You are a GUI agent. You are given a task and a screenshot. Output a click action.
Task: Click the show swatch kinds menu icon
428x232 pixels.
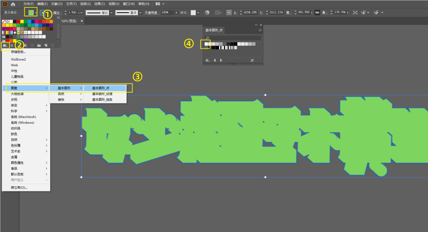click(x=25, y=46)
